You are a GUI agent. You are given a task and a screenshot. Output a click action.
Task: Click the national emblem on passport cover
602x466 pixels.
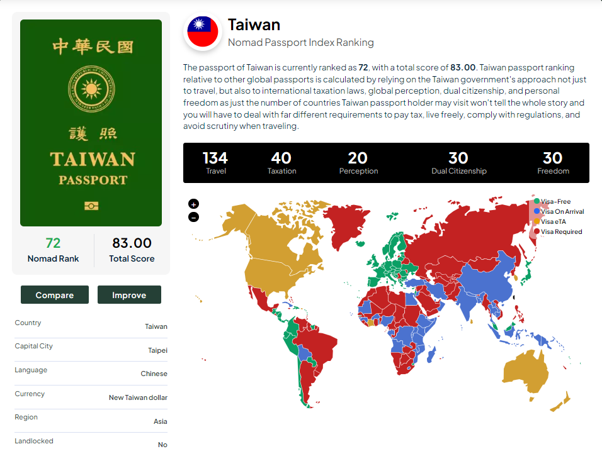[91, 89]
